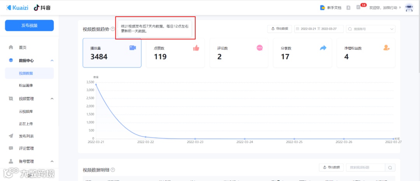The image size is (420, 181).
Task: Click the page vertical scrollbar
Action: click(419, 44)
